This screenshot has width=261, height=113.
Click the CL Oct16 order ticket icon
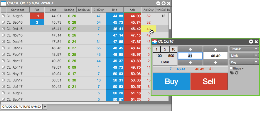coord(155,41)
